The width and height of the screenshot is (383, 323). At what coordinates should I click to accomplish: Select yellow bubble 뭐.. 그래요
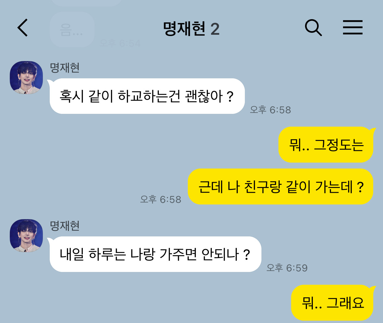(x=333, y=303)
